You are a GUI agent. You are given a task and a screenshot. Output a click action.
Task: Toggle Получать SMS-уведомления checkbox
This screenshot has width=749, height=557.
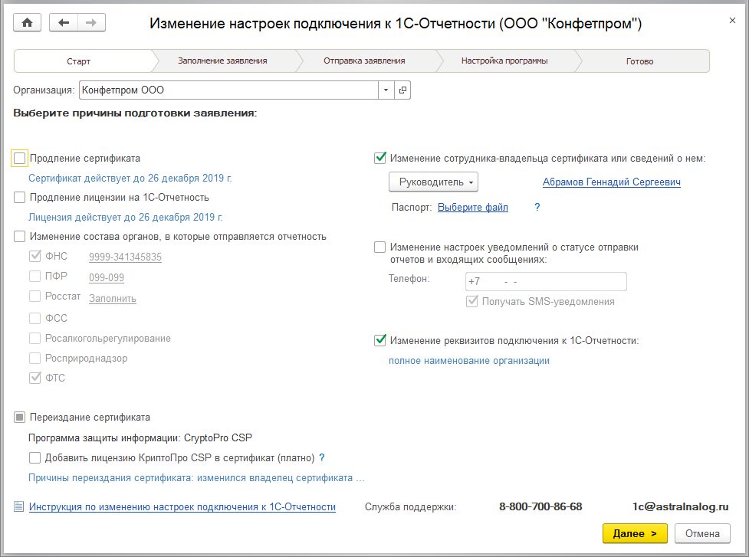coord(472,301)
